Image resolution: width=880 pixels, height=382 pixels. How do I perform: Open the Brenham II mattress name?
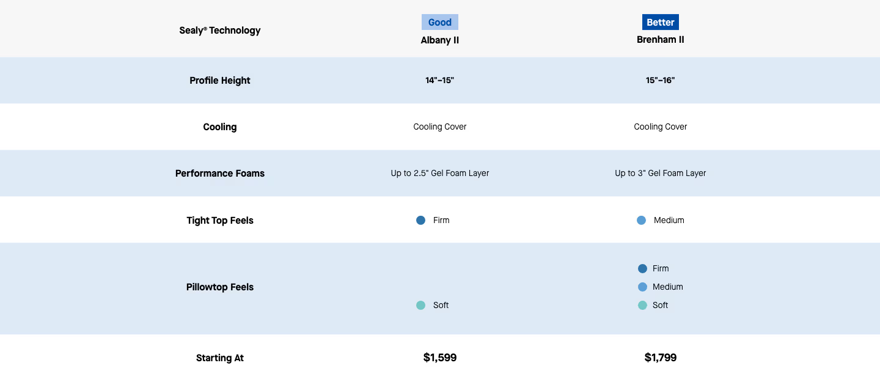660,40
